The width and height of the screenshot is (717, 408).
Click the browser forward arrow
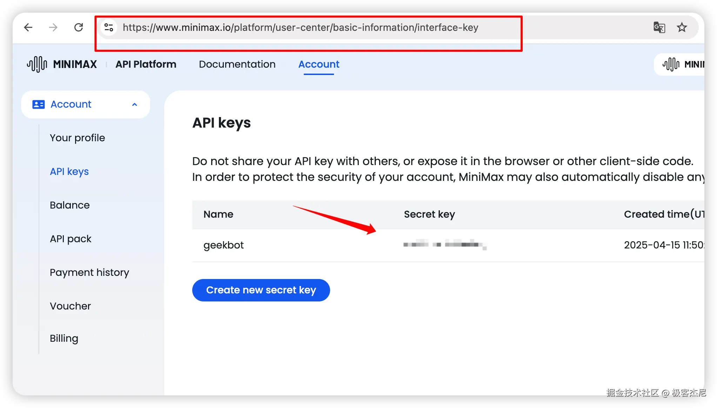click(53, 27)
